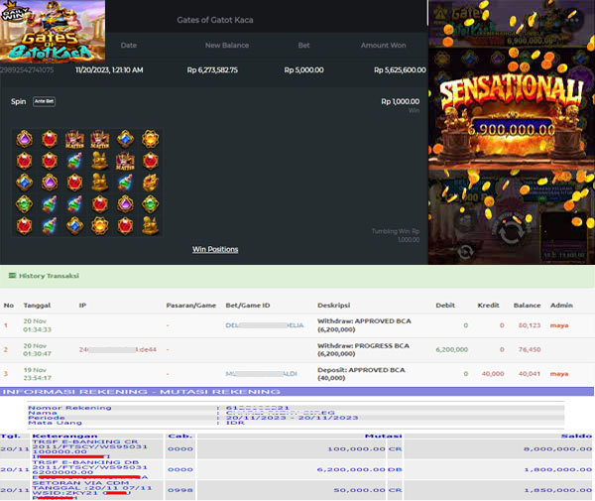Click the maya admin name in the Withdraw APPROVED row
The height and width of the screenshot is (501, 595).
tap(559, 325)
